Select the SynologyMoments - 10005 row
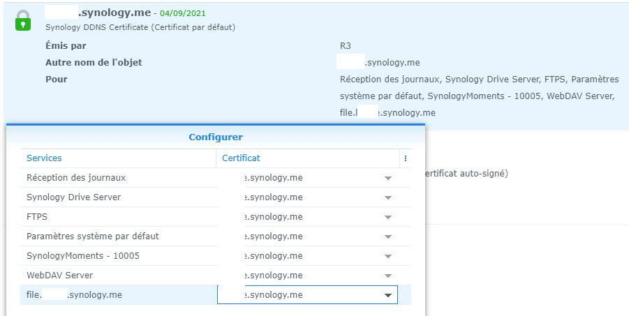 coord(216,256)
